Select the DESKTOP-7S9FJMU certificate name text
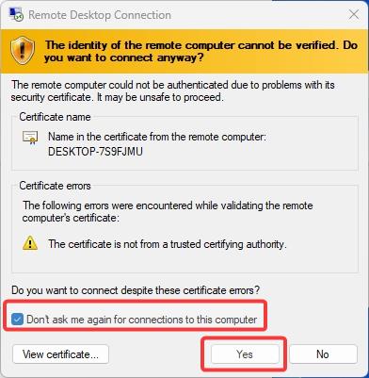The height and width of the screenshot is (378, 369). [x=95, y=152]
